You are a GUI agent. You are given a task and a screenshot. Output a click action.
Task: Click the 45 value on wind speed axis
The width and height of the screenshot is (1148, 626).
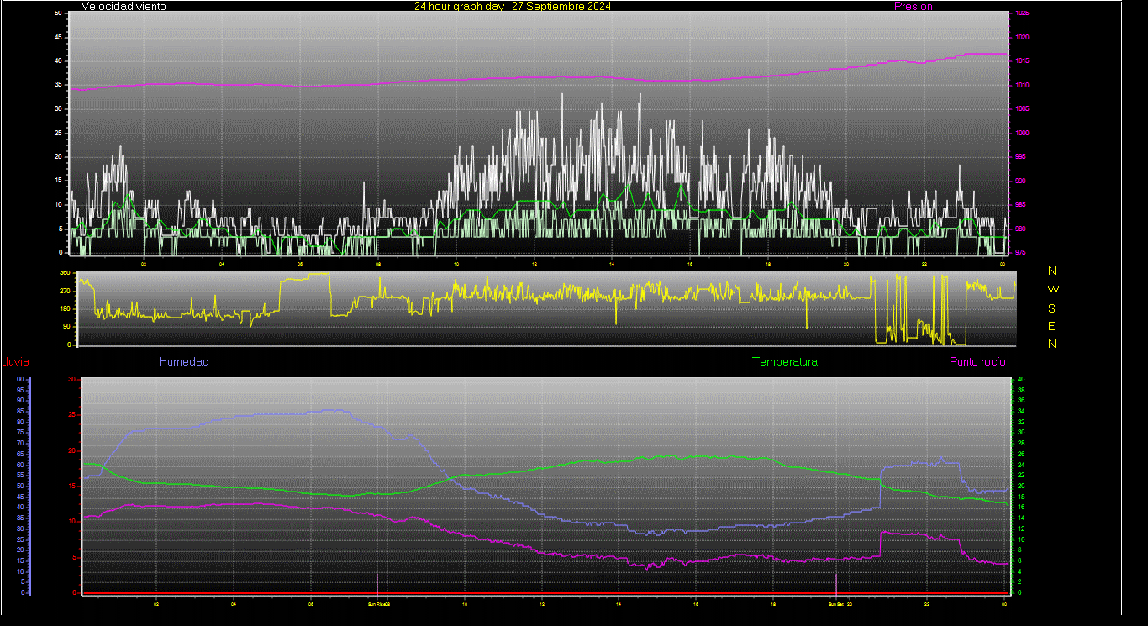[x=58, y=38]
